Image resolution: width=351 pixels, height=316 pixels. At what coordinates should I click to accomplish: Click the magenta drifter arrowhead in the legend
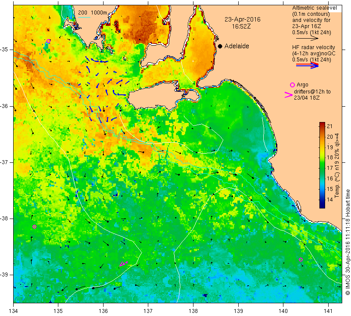(289, 95)
